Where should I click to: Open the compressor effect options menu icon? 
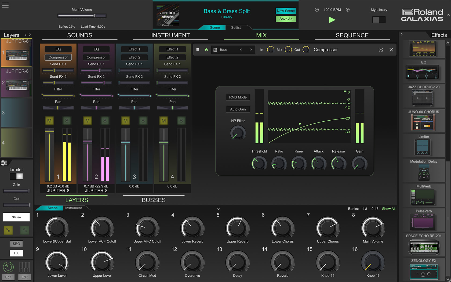tap(198, 50)
